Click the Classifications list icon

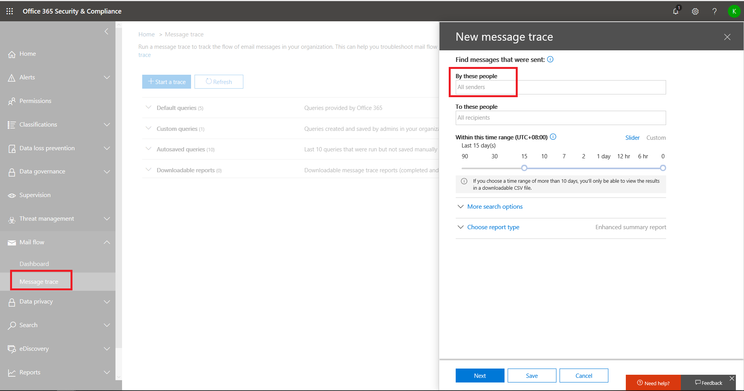click(x=12, y=125)
